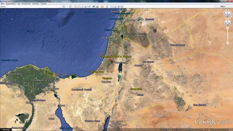The width and height of the screenshot is (233, 131).
Task: Click the Эль-Махалла-эль-Кубра label
Action: click(x=45, y=80)
